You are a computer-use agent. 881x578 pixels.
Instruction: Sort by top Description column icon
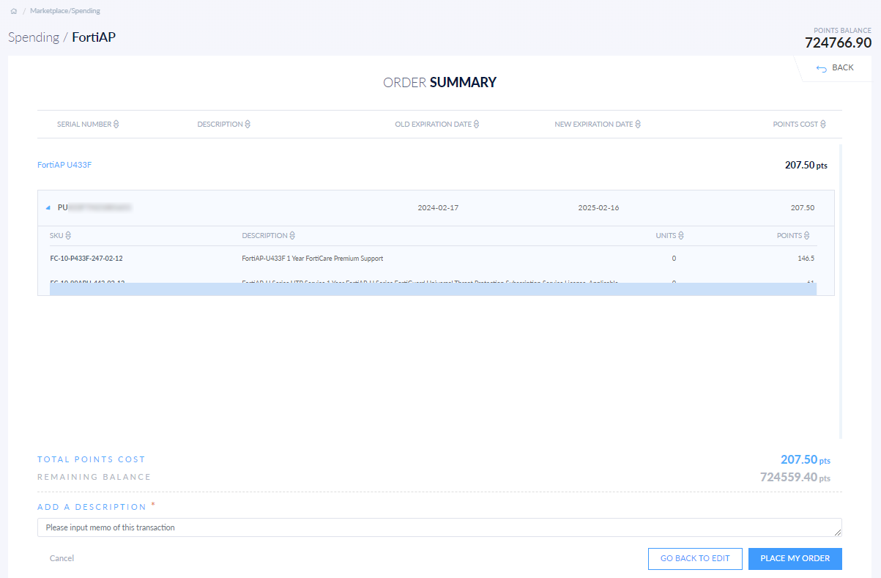(247, 125)
